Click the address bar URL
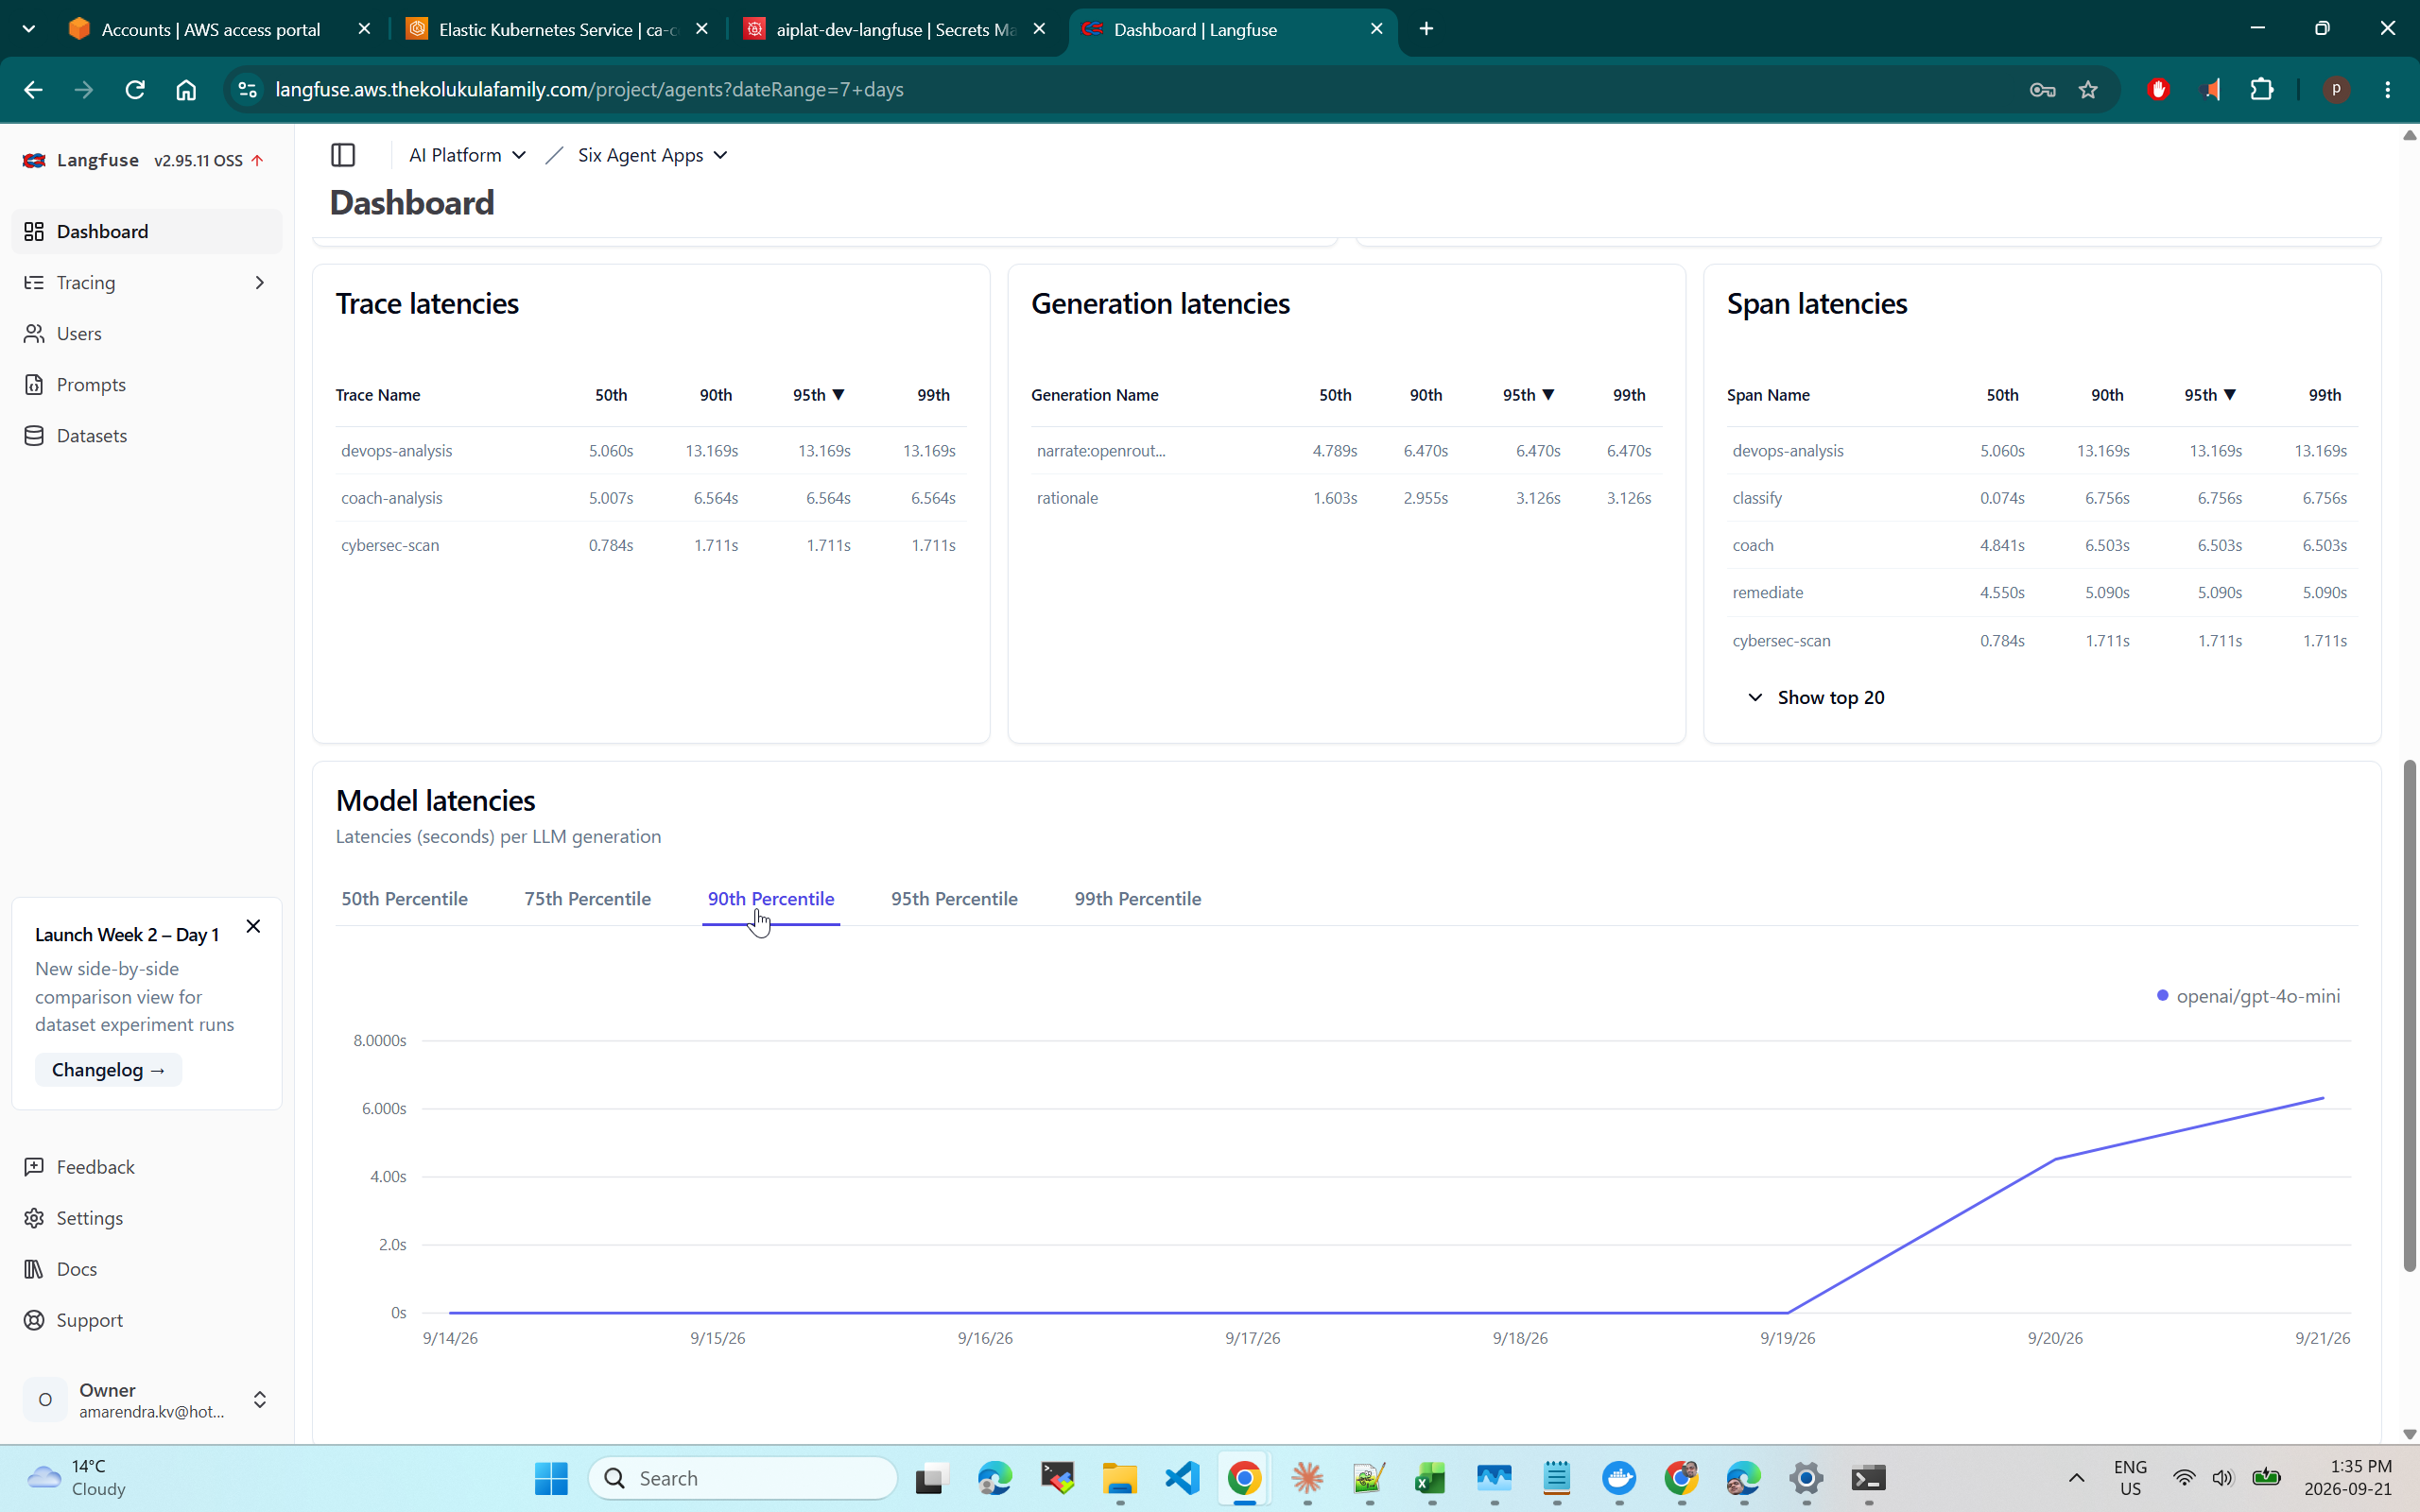Image resolution: width=2420 pixels, height=1512 pixels. [x=589, y=90]
